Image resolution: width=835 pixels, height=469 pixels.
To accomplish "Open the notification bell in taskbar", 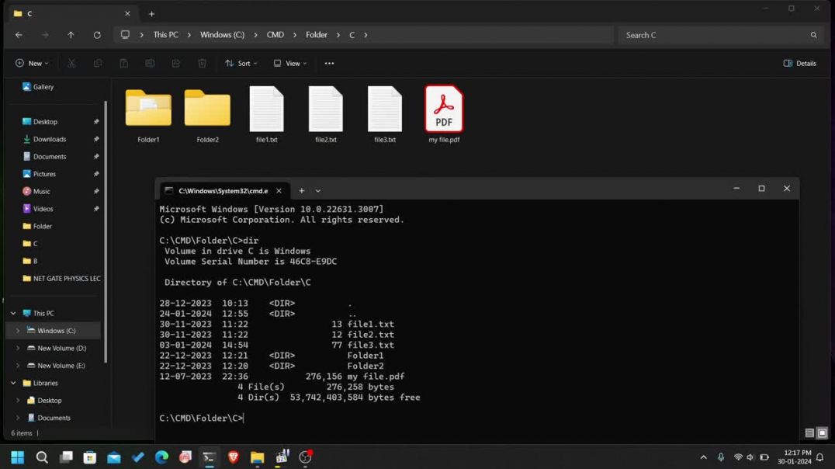I will point(820,457).
